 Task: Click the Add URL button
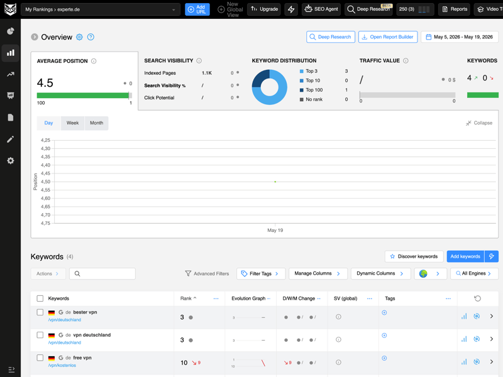click(x=197, y=9)
